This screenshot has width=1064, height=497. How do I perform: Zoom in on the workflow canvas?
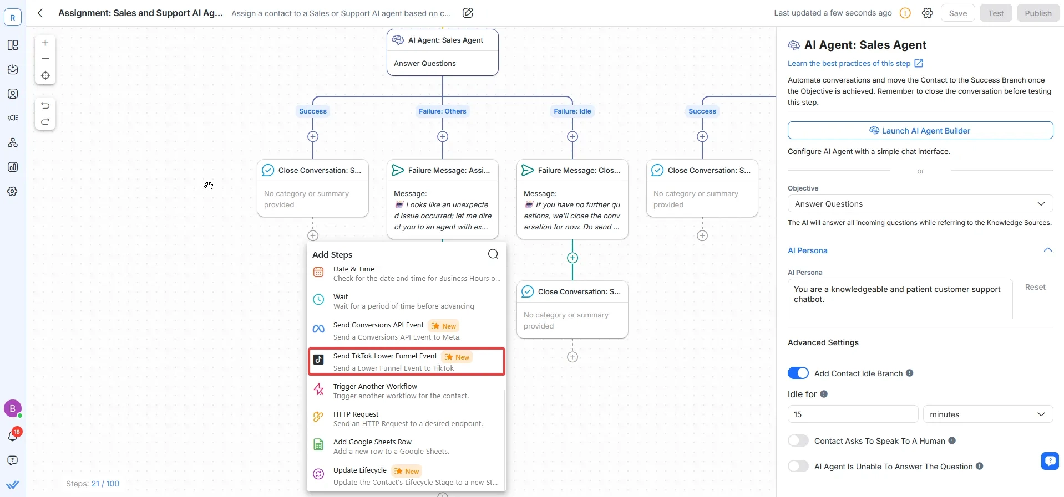45,43
